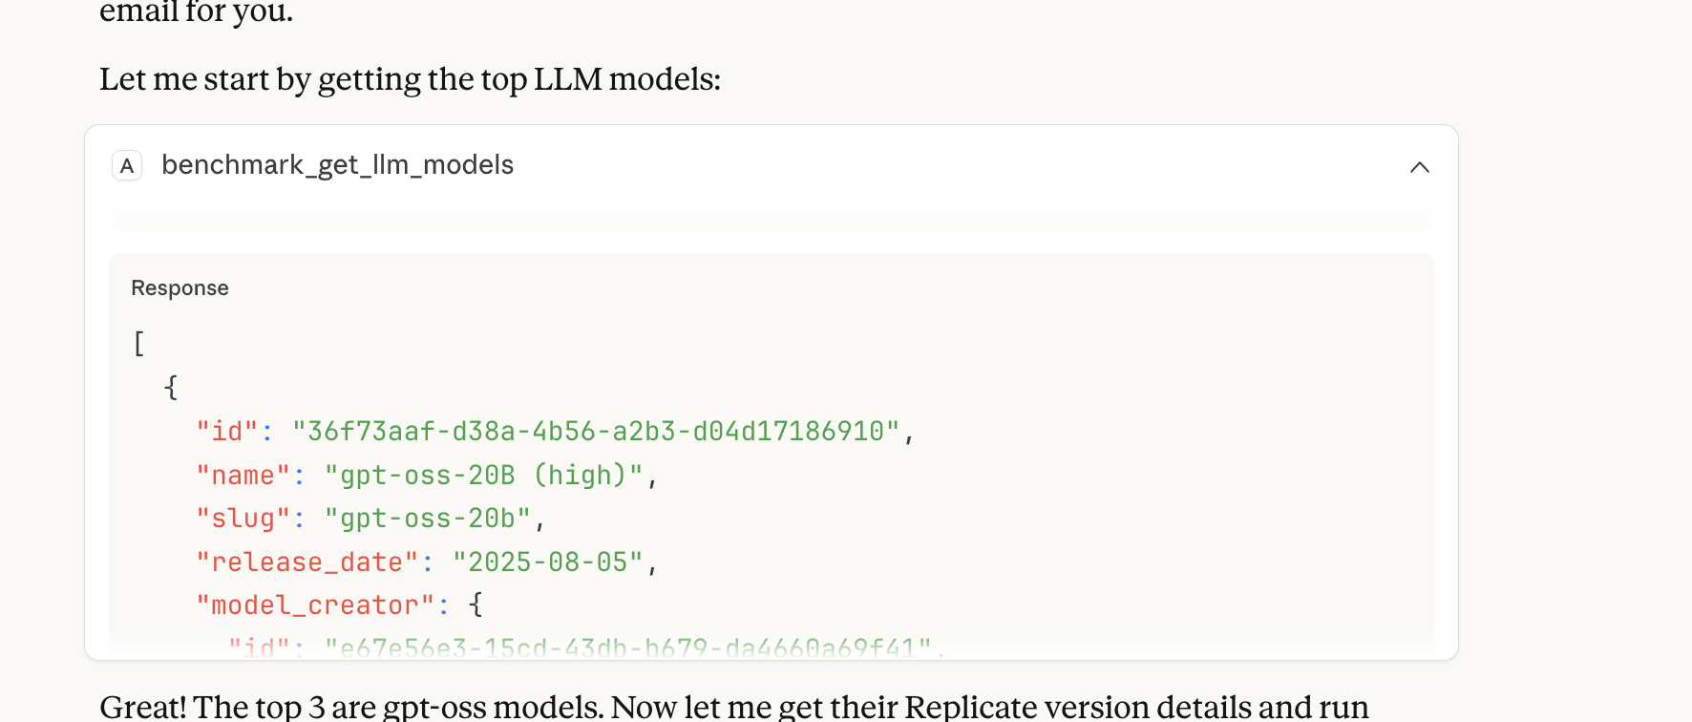
Task: Click the "gpt-oss-20B (high)" name value
Action: click(483, 476)
